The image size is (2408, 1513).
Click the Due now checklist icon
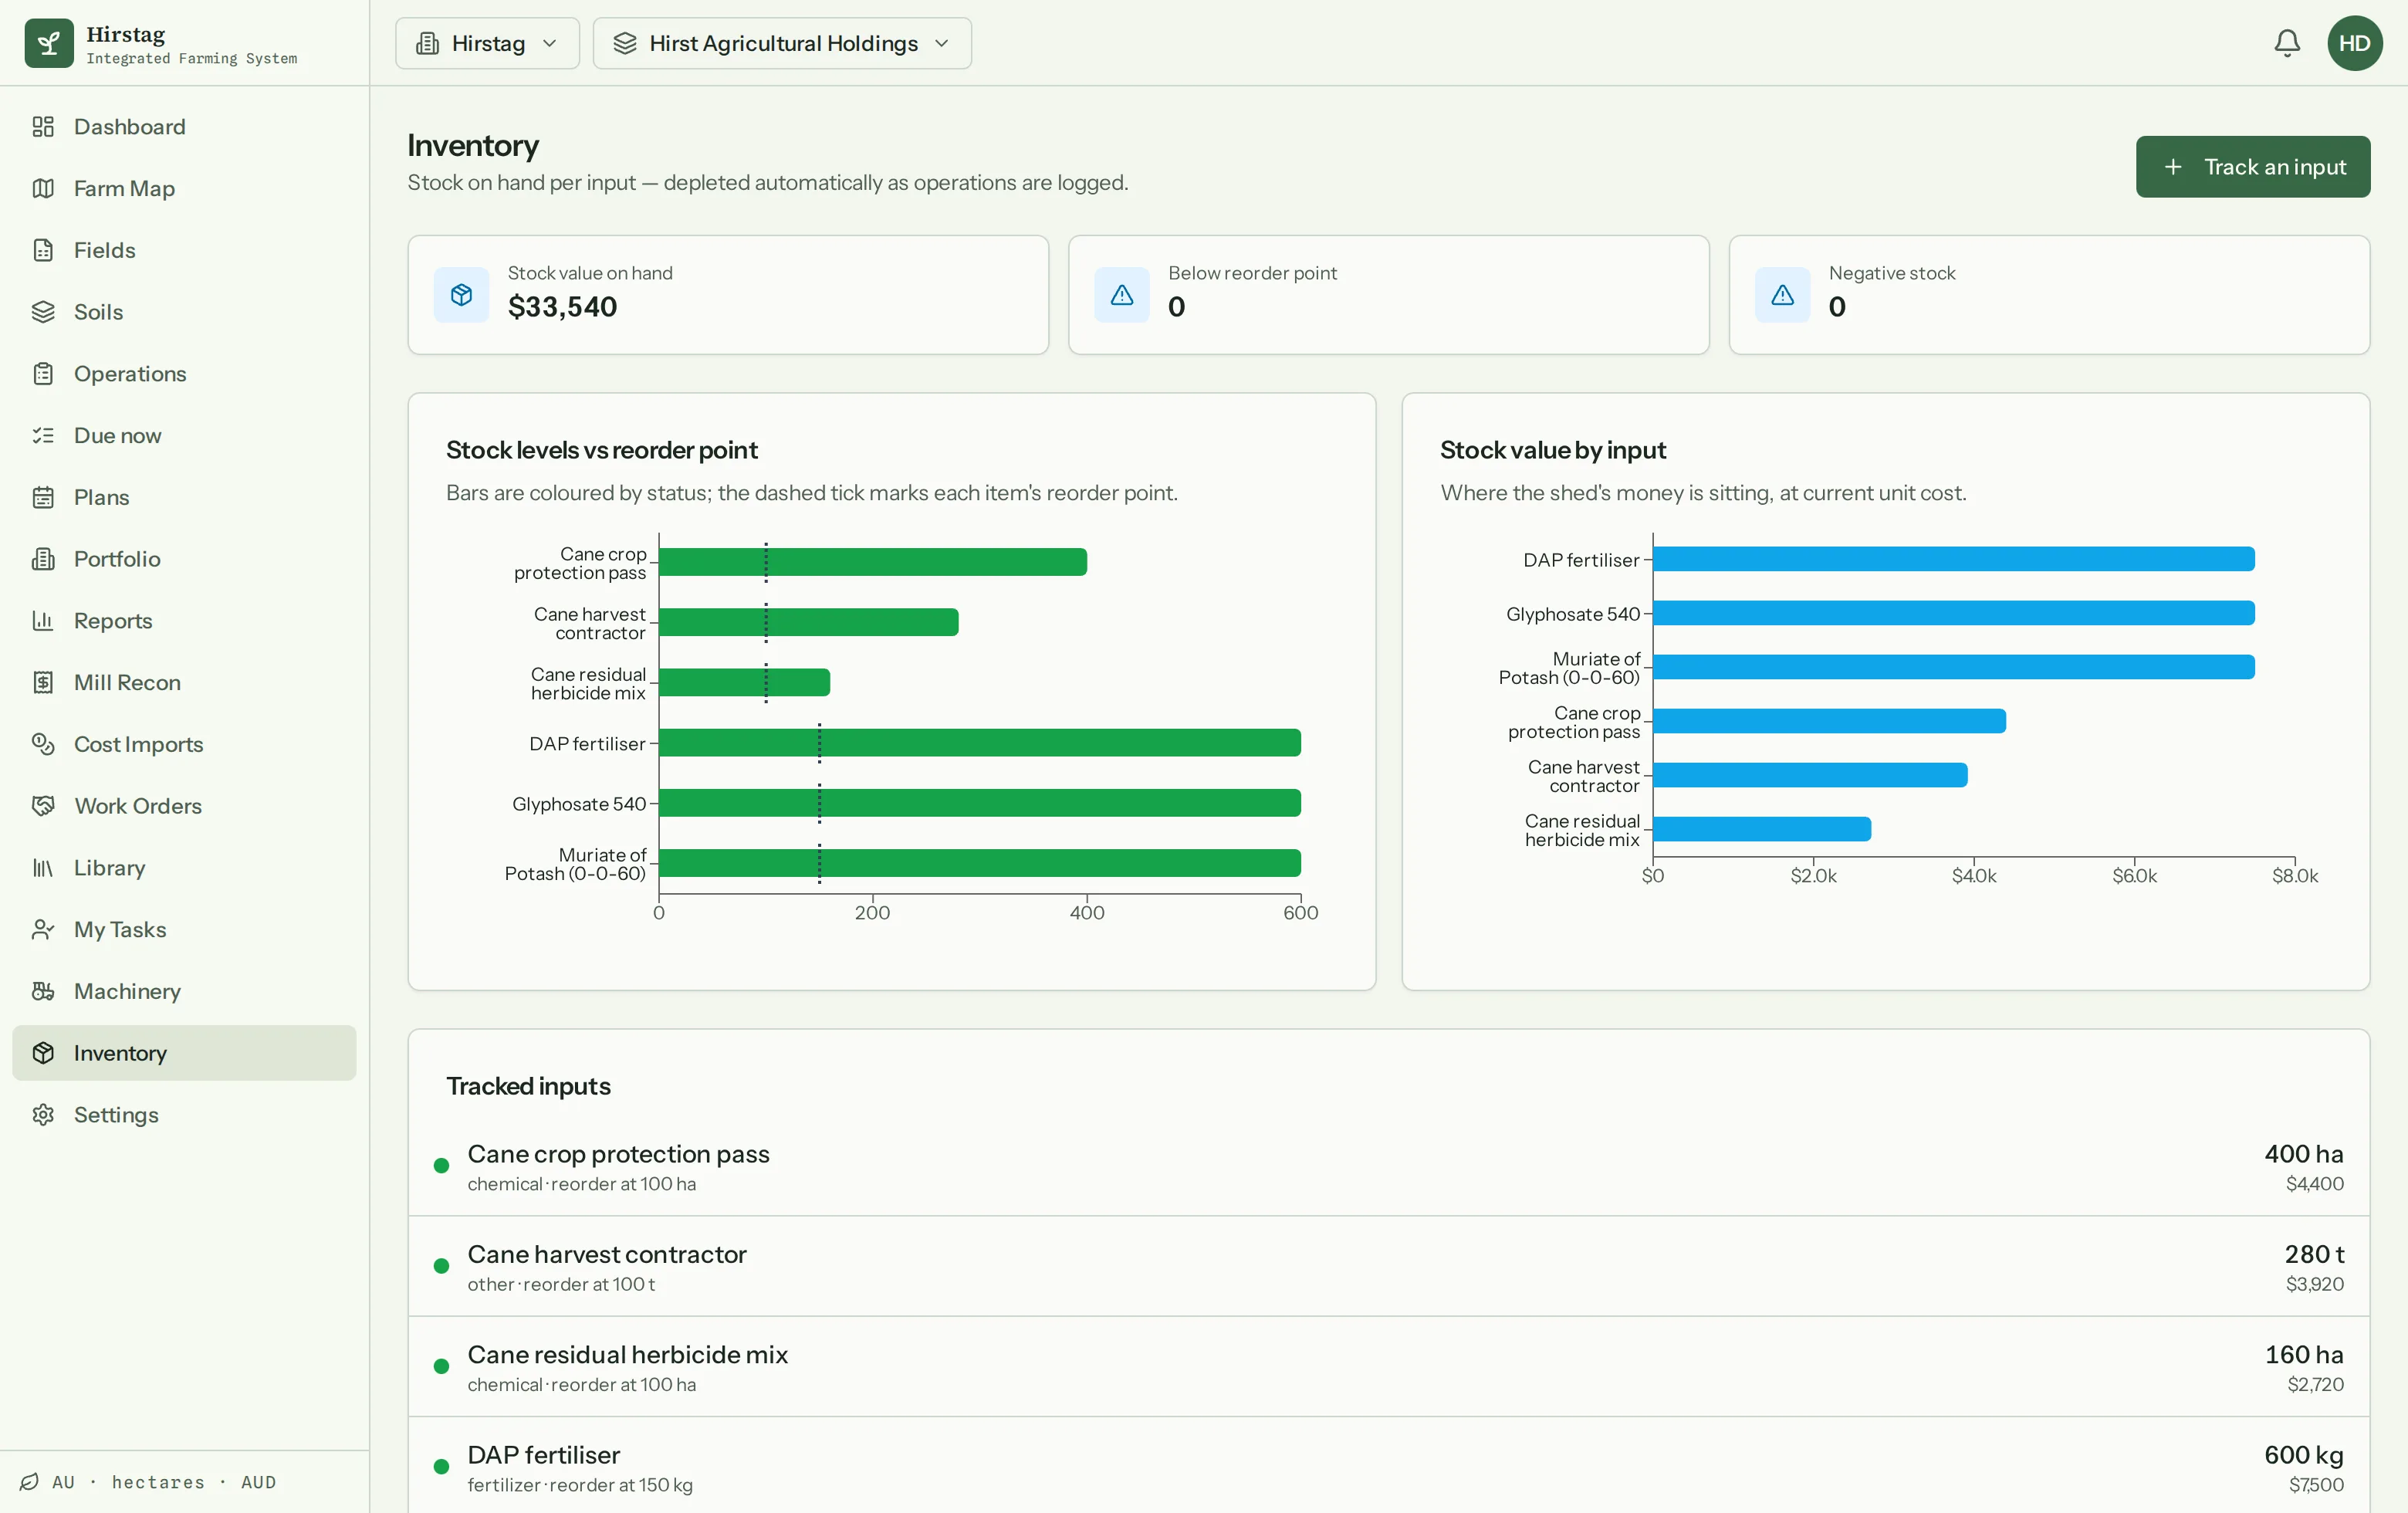tap(43, 436)
